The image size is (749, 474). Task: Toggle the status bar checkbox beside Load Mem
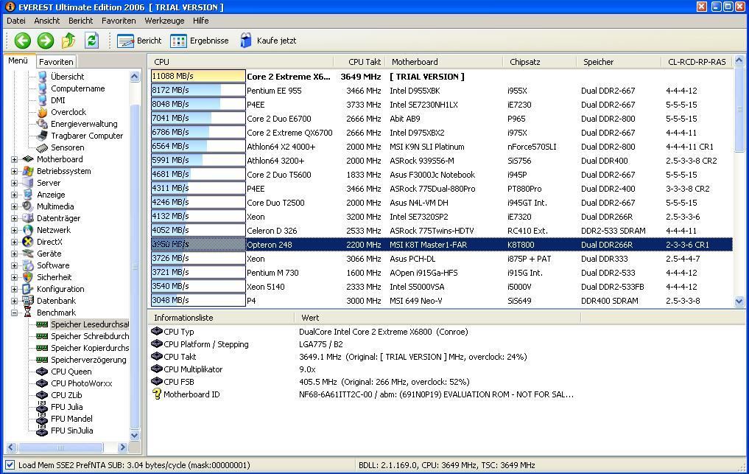10,465
